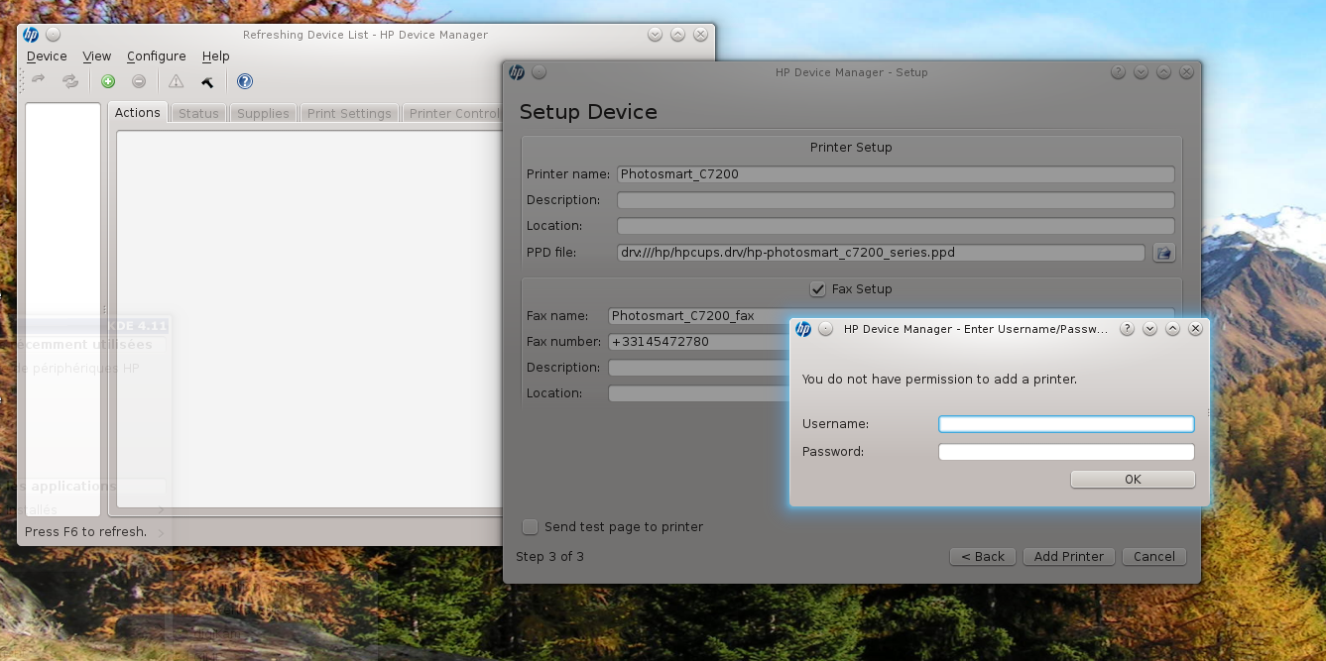
Task: Click the green plus add device icon
Action: coord(108,81)
